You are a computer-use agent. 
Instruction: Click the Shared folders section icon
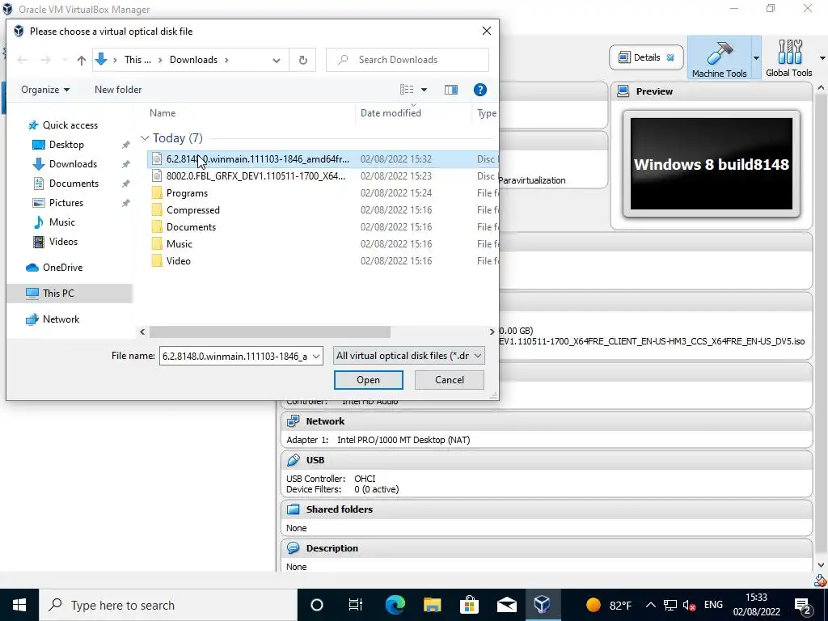point(293,509)
